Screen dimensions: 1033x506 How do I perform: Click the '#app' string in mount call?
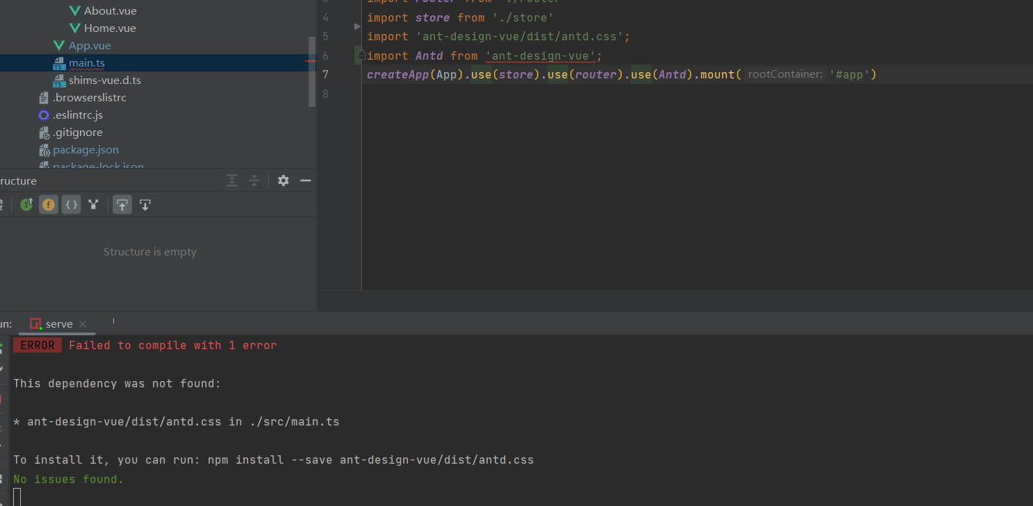point(850,74)
